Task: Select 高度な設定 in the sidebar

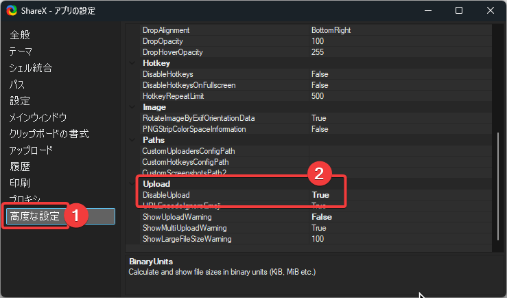Action: coord(36,216)
